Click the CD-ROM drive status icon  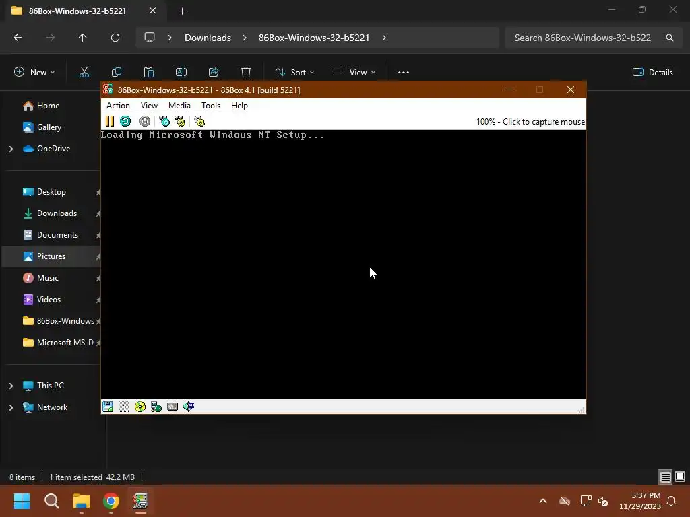[x=140, y=407]
